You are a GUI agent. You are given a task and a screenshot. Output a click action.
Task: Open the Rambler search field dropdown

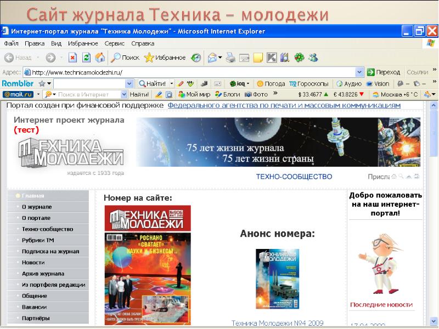129,83
